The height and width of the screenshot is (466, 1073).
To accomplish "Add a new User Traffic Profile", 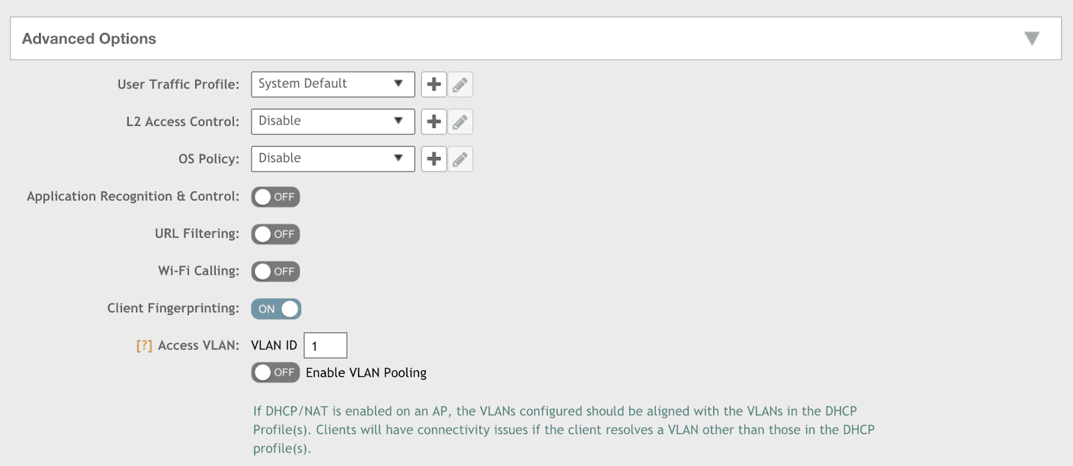I will (x=434, y=84).
